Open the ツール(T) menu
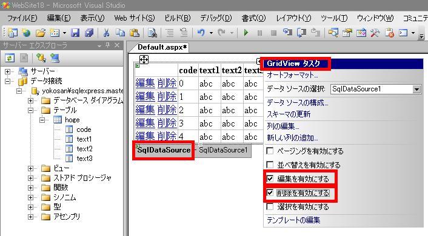 [x=334, y=18]
